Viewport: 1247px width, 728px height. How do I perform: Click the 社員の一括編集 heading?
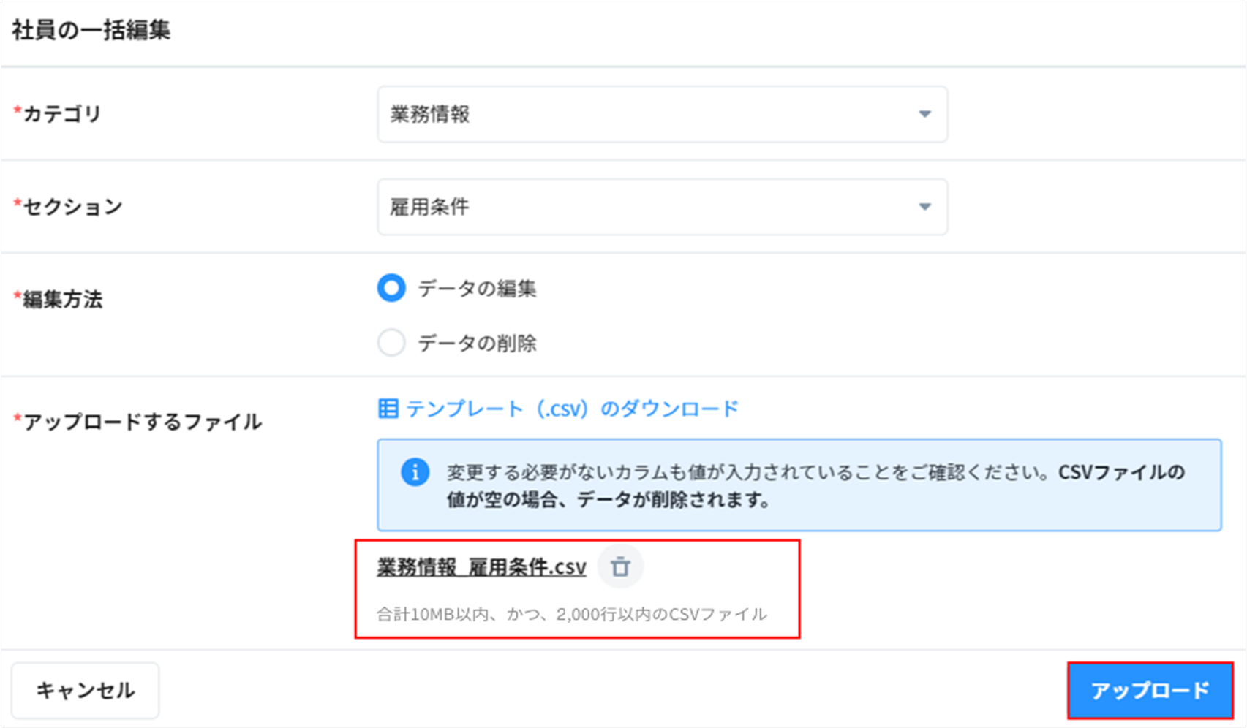(91, 31)
